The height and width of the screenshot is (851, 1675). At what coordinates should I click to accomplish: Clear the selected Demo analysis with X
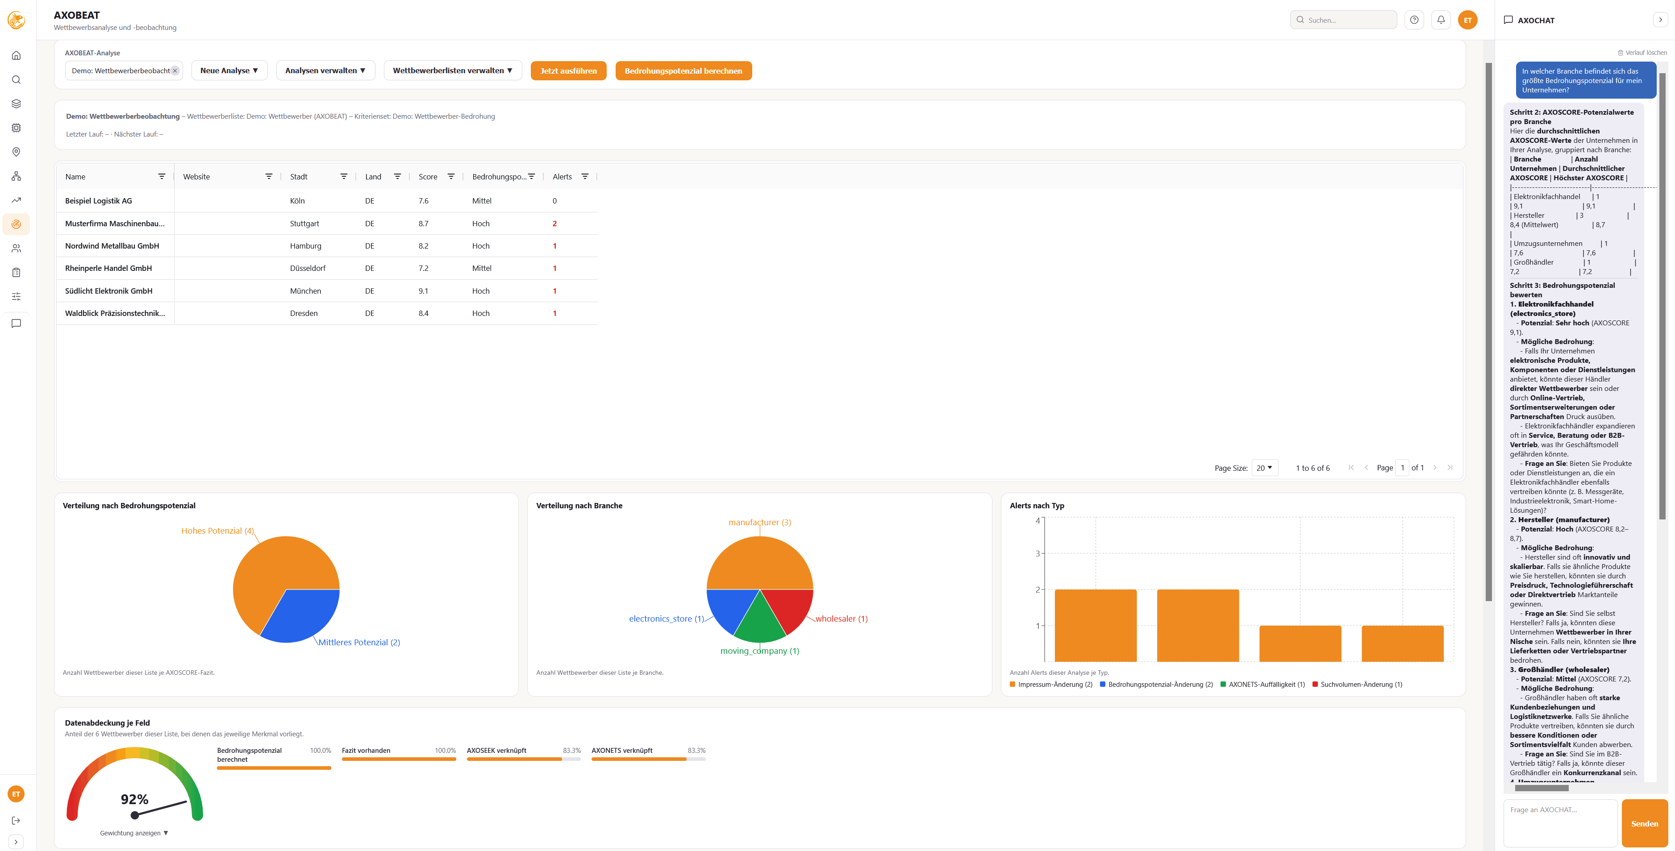click(x=175, y=71)
